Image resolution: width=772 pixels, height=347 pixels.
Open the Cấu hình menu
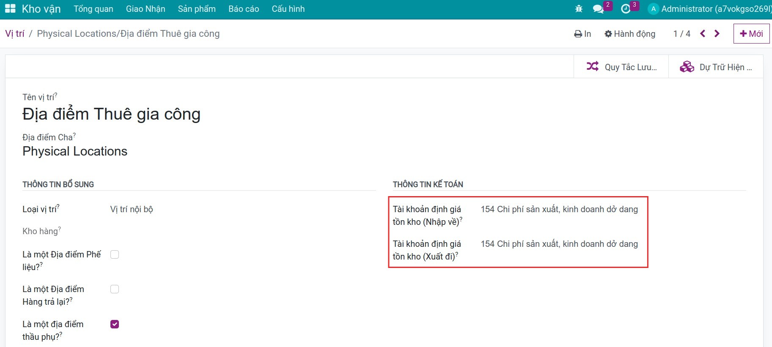pyautogui.click(x=288, y=9)
